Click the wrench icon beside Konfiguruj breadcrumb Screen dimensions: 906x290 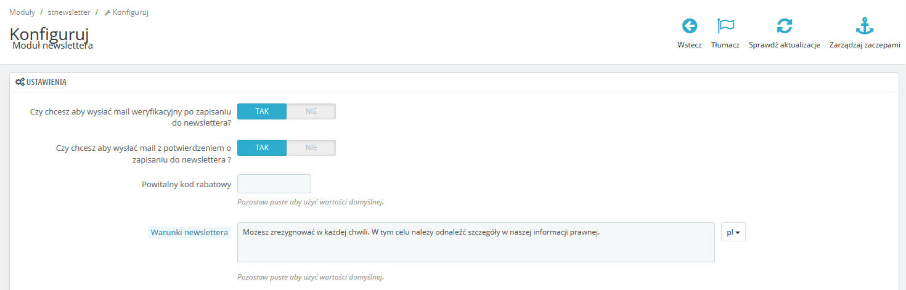[x=108, y=12]
